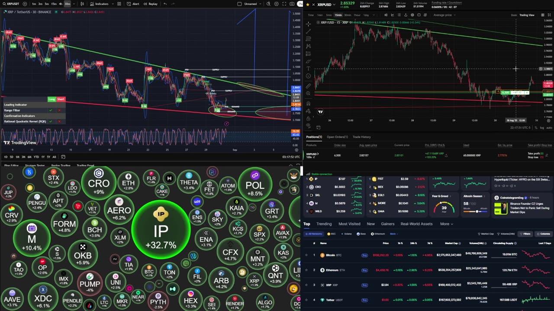Click the favorite star next to XRPUSD
554x311 pixels.
coord(308,4)
